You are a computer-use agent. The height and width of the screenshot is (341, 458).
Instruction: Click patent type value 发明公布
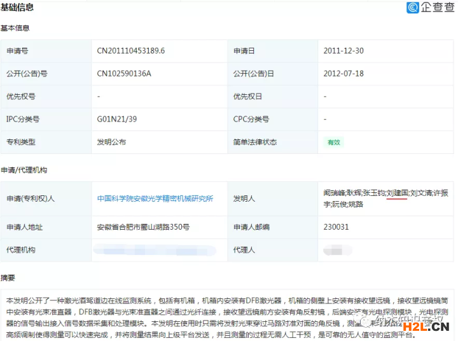111,142
